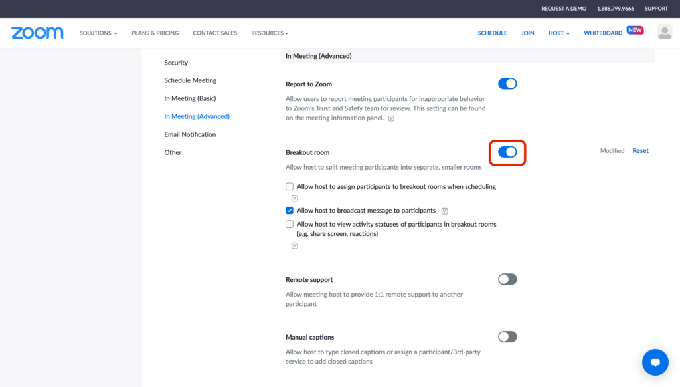Check assign participants to breakout rooms when scheduling
Image resolution: width=680 pixels, height=387 pixels.
pos(290,187)
